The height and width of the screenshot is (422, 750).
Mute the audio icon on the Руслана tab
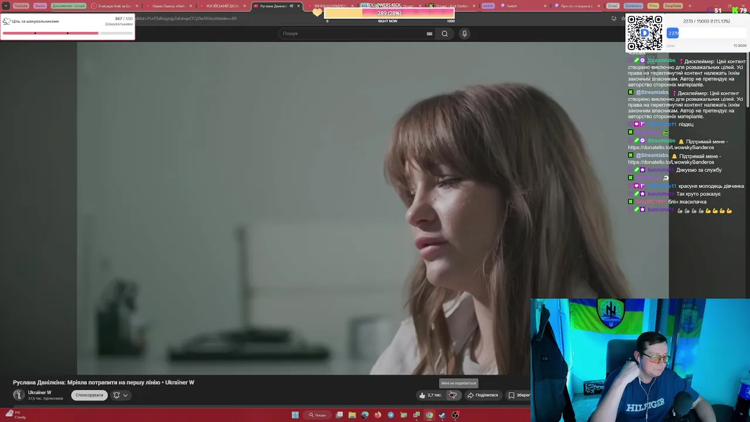coord(291,6)
